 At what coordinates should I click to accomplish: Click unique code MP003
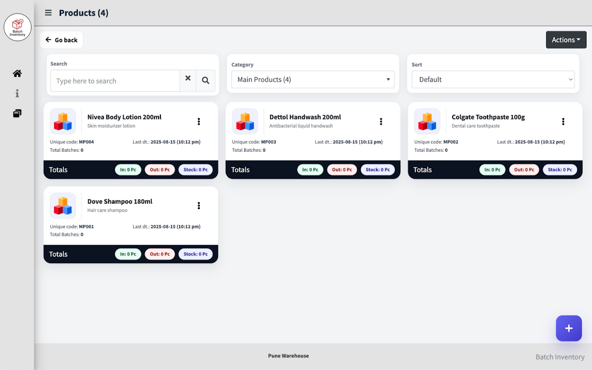tap(269, 142)
